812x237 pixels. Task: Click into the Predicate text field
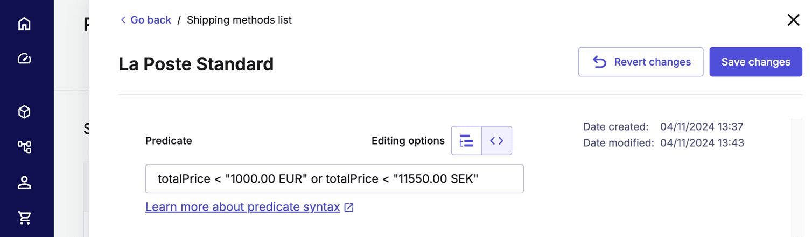(x=334, y=179)
